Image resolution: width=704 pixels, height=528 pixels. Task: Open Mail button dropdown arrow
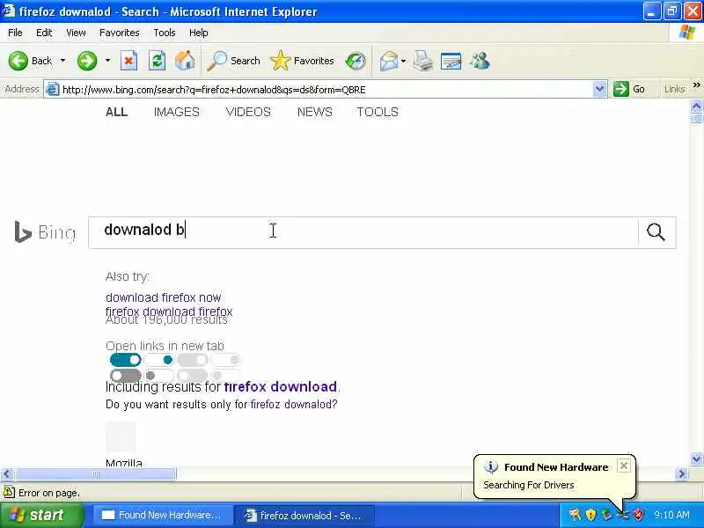pos(403,61)
